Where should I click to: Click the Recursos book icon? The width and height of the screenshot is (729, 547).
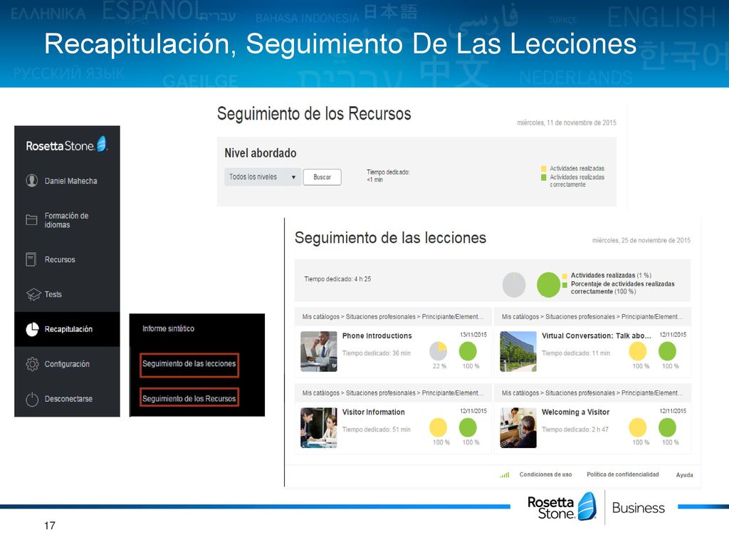[31, 259]
